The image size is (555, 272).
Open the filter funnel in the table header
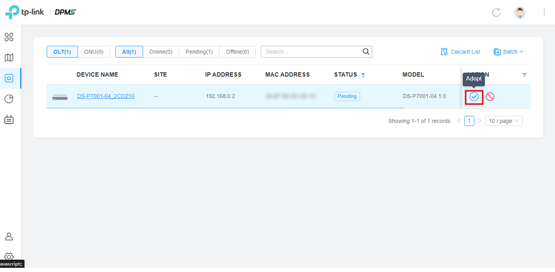[524, 74]
